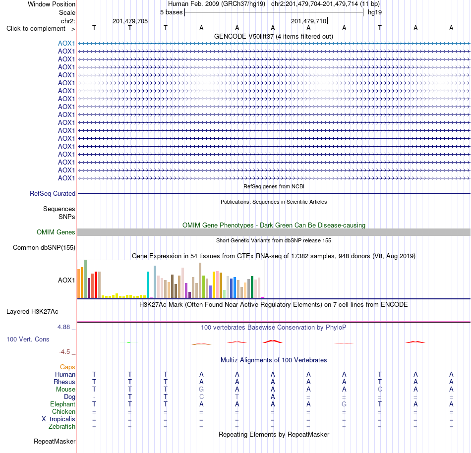The width and height of the screenshot is (471, 453).
Task: Click the Mouse species label
Action: coord(65,390)
